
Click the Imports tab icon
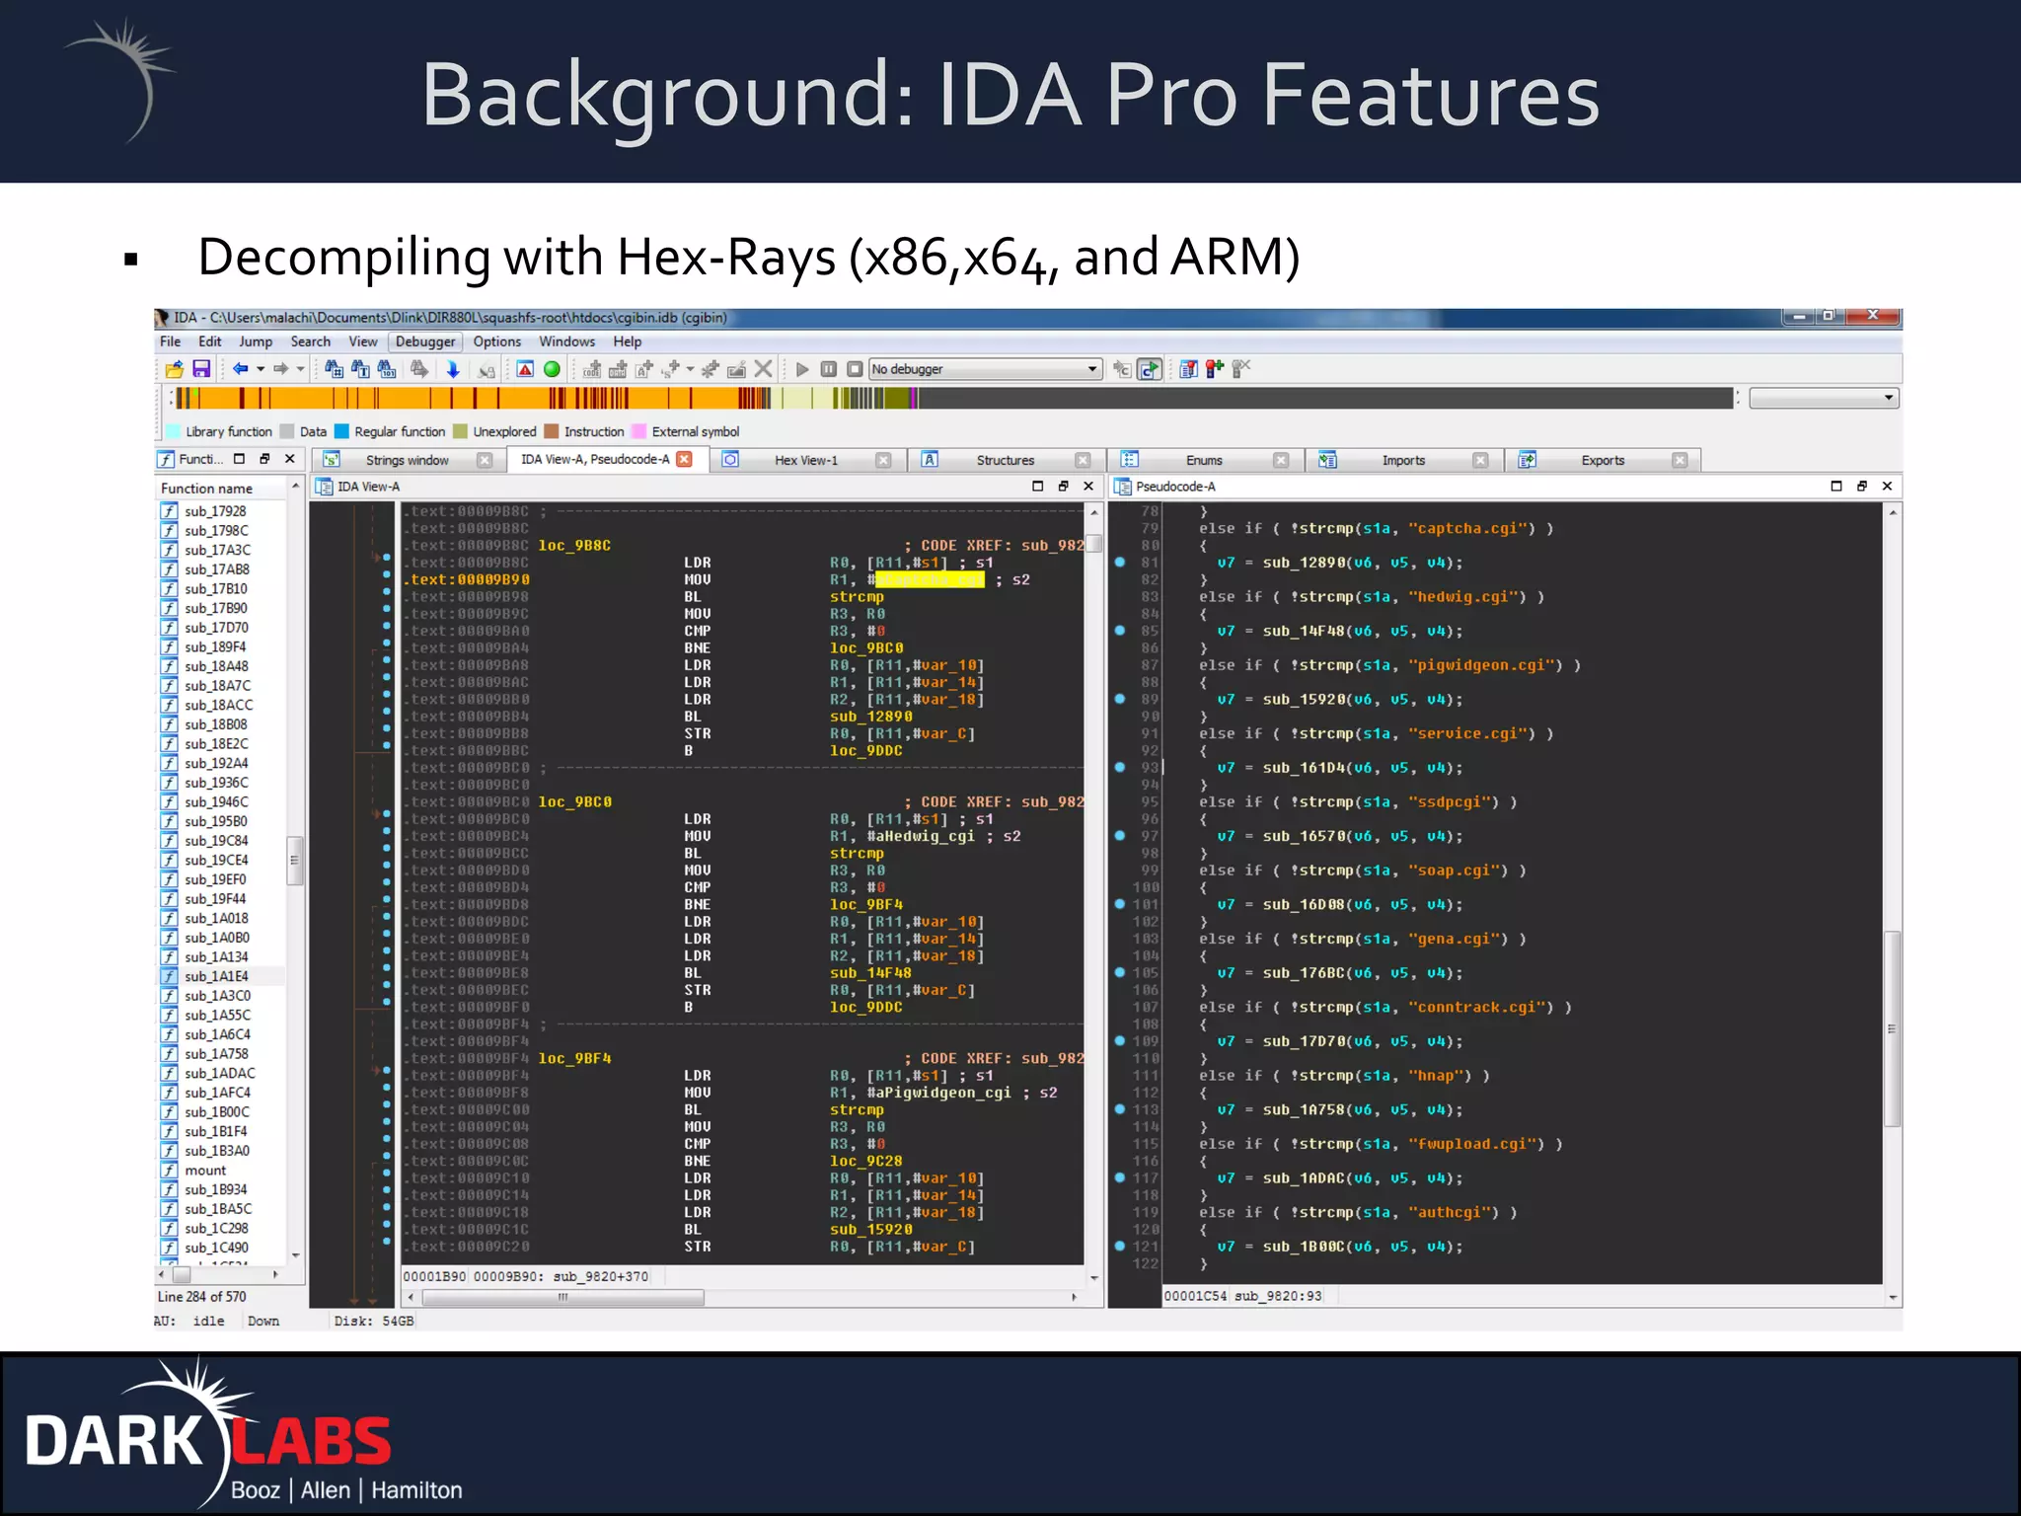click(1328, 460)
